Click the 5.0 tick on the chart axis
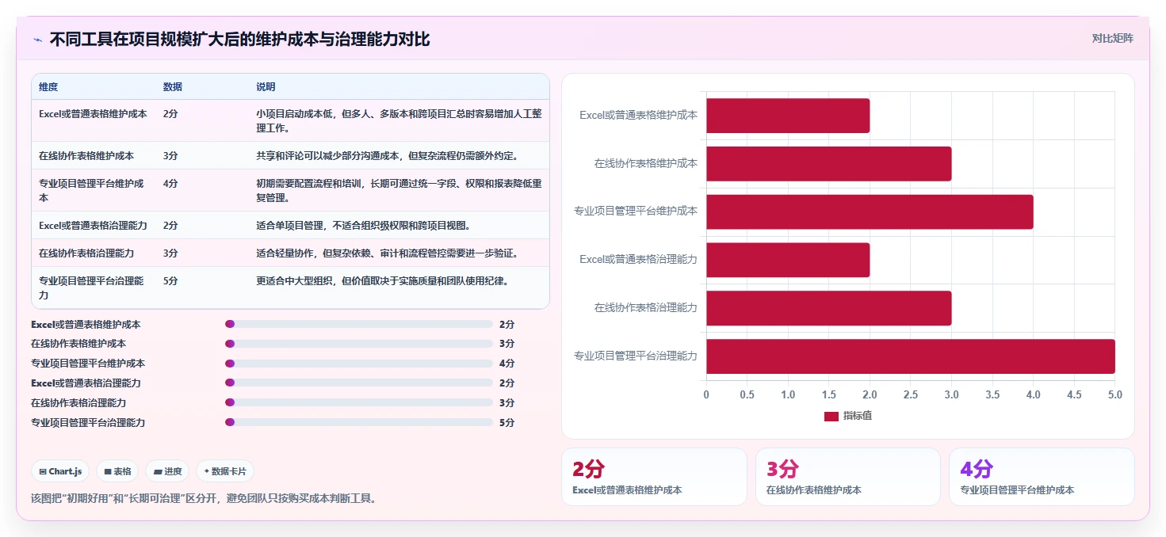 pyautogui.click(x=1114, y=394)
